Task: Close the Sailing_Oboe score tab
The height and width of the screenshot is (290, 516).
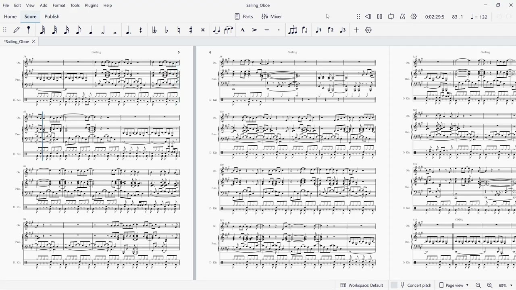Action: click(x=33, y=41)
